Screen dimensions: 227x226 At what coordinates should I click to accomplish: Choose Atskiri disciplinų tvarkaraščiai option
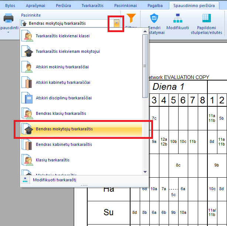(64, 98)
